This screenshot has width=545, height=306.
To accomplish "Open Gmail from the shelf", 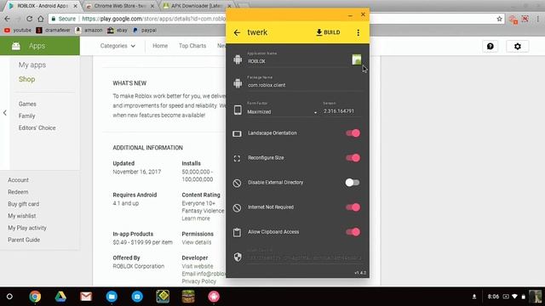I will coord(86,297).
